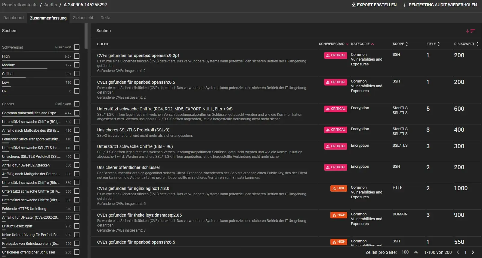Check the Ok severity filter
Viewport: 482px width, 258px height.
pos(77,91)
